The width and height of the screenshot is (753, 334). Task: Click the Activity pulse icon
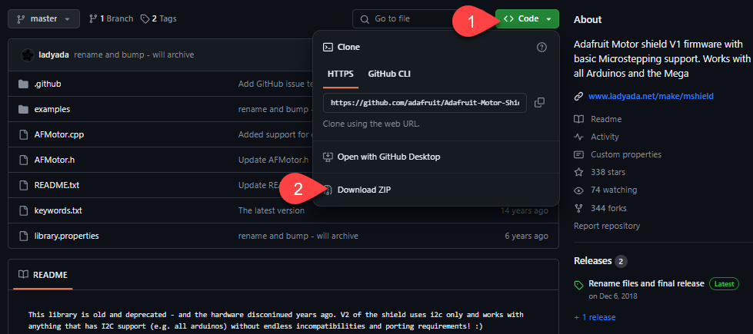pyautogui.click(x=578, y=137)
